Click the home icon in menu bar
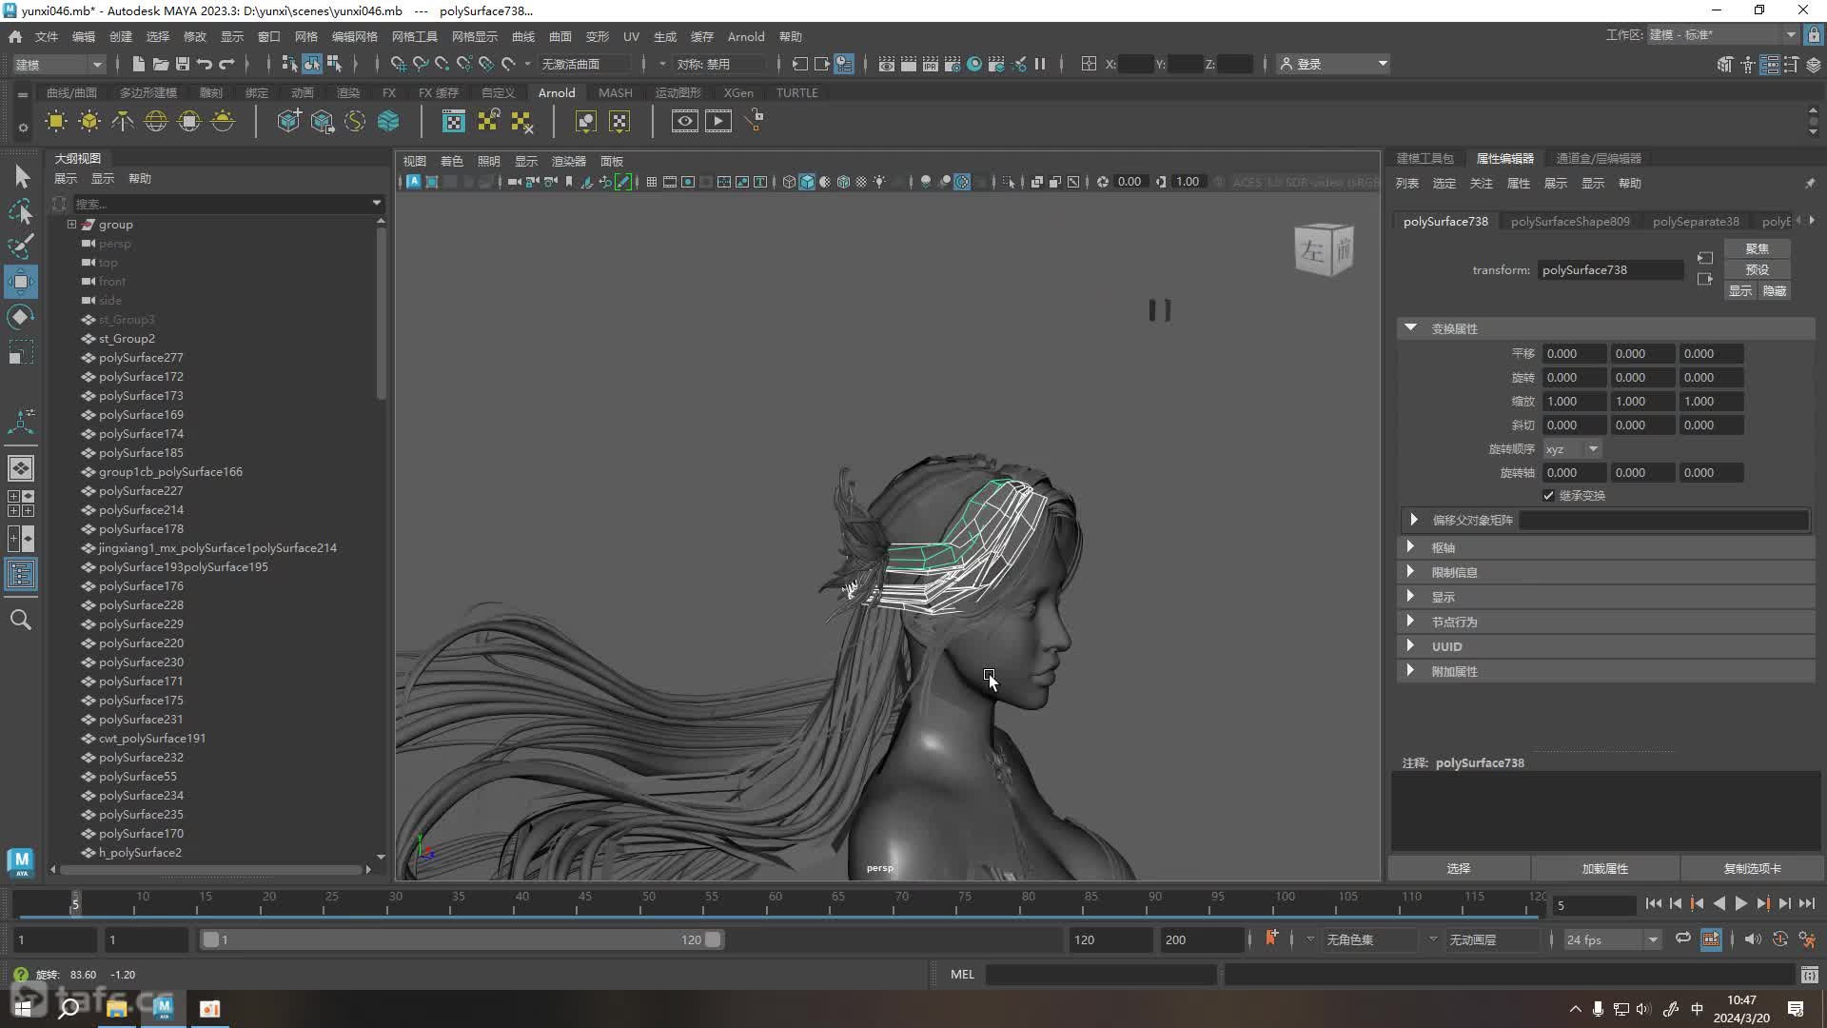 15,36
